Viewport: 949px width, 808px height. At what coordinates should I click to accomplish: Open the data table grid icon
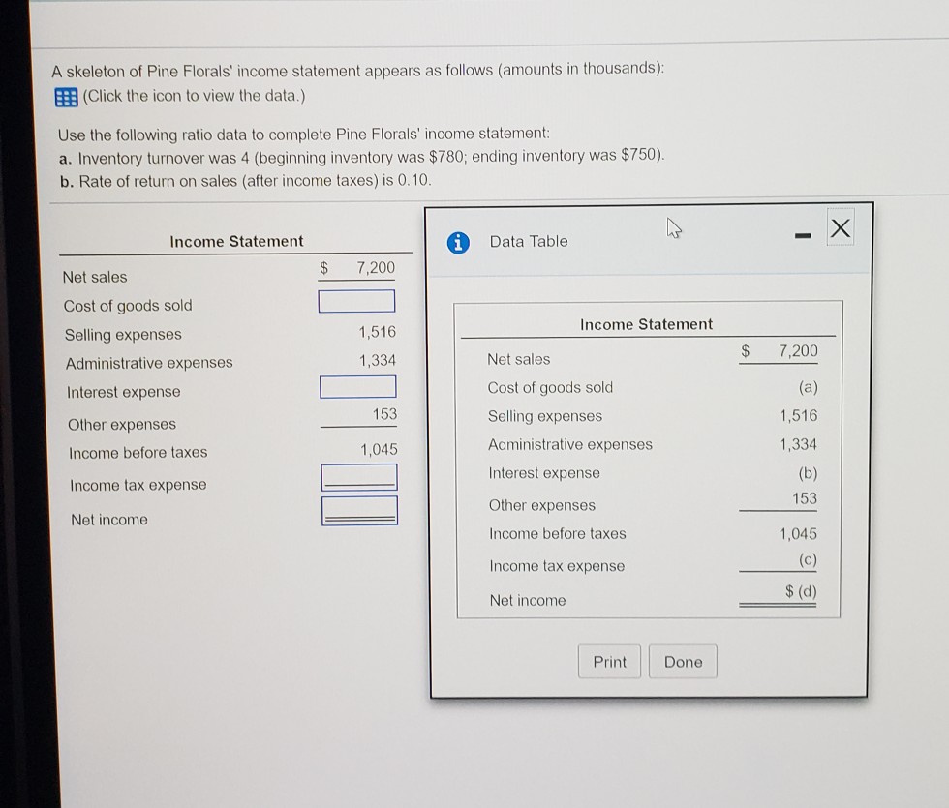(66, 96)
